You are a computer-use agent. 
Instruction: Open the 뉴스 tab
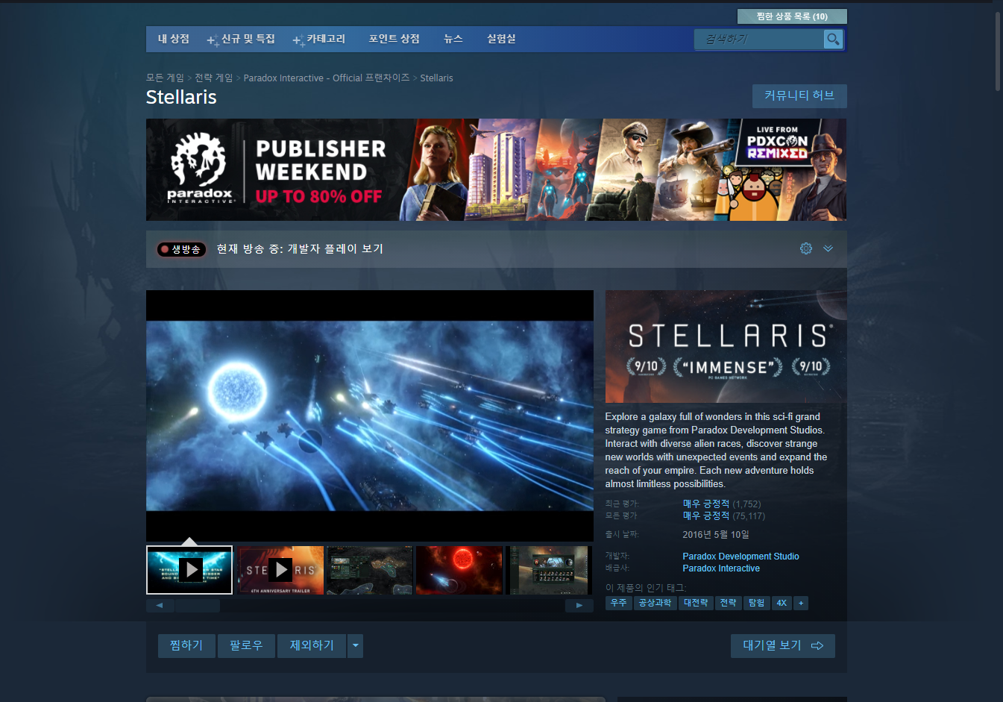click(453, 39)
